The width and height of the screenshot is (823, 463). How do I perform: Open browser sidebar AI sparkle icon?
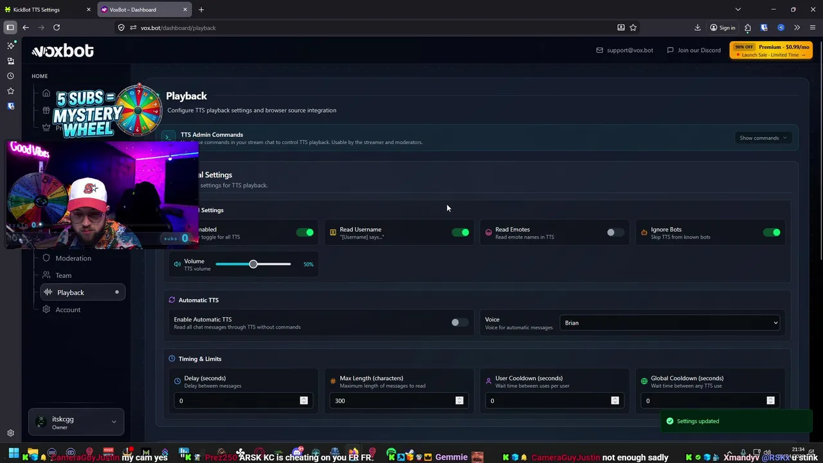point(10,46)
